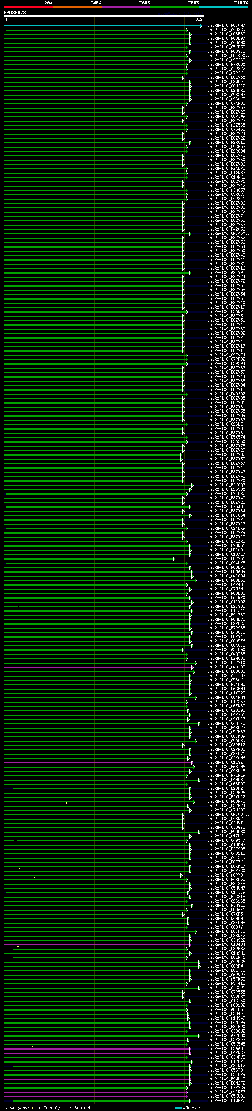This screenshot has width=252, height=1111.
Task: Open hit UniRef100_A4A1D5
Action: (226, 667)
